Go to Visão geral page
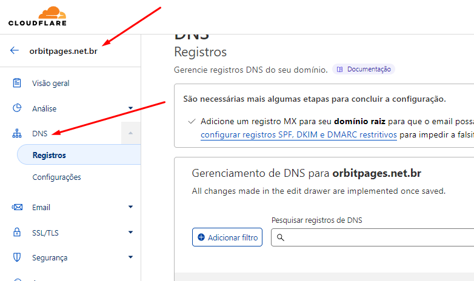 point(55,83)
